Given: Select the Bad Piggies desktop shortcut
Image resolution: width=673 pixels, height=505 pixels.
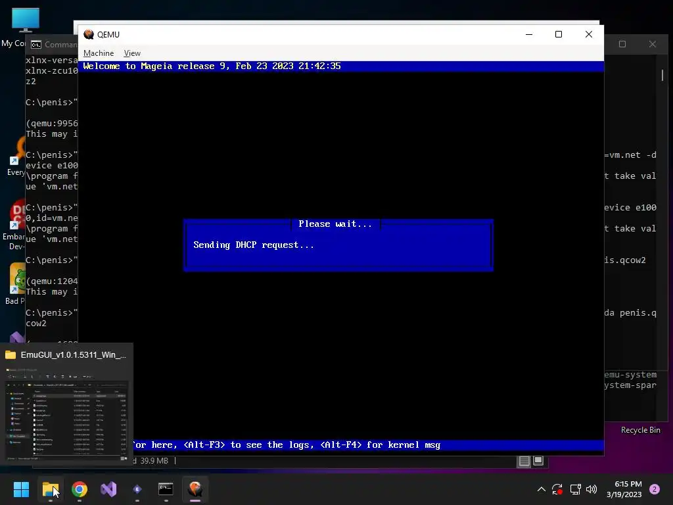Looking at the screenshot, I should click(x=16, y=283).
